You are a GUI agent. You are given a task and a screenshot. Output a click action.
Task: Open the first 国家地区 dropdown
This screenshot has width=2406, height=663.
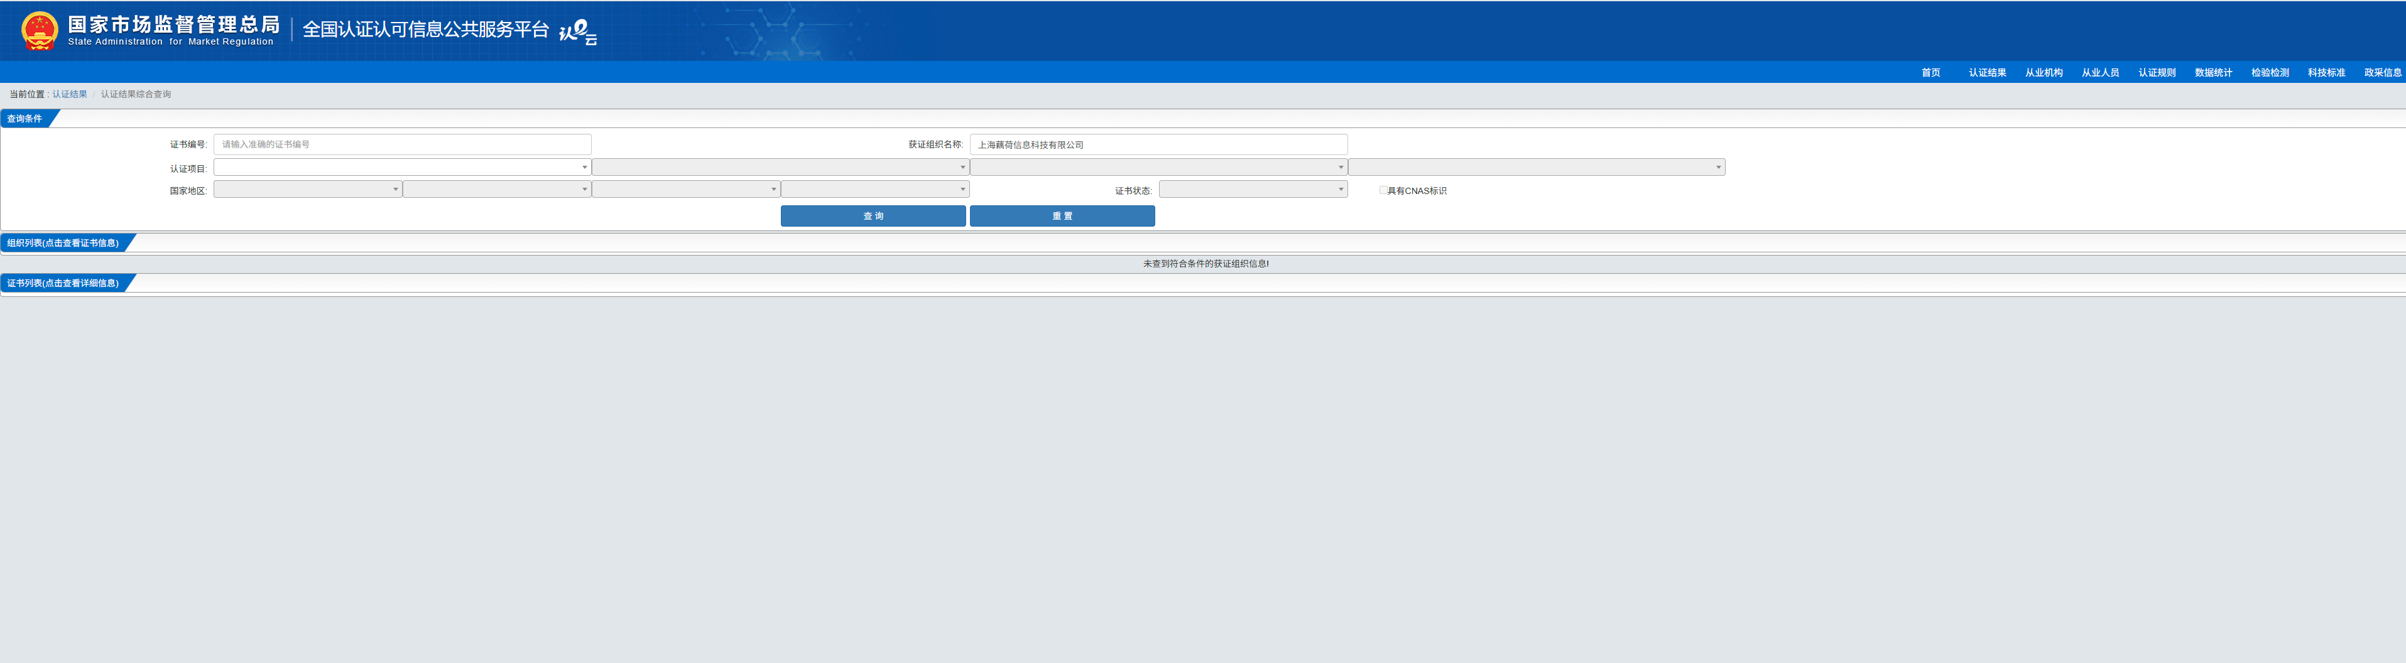(308, 190)
